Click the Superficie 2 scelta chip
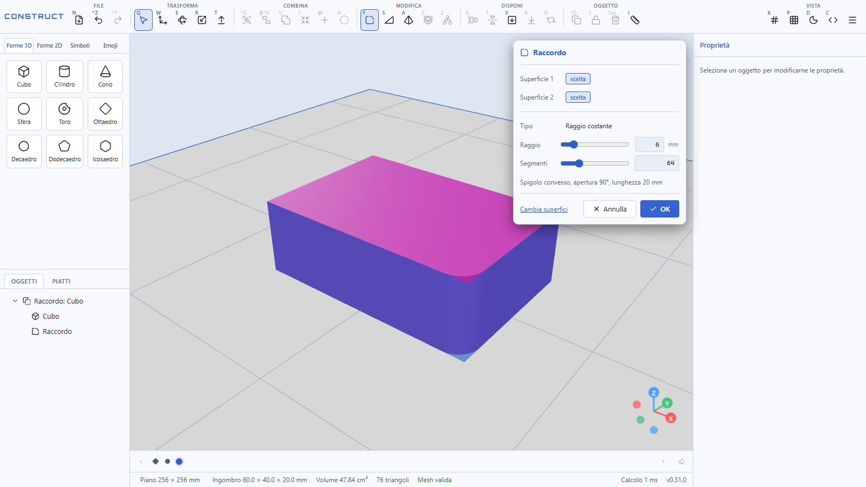Screen dimensions: 866x487 578,97
